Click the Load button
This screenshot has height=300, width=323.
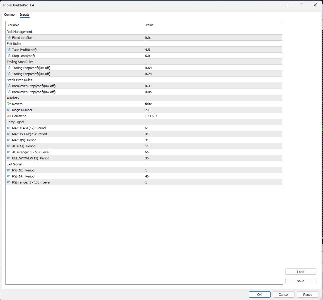click(x=301, y=272)
